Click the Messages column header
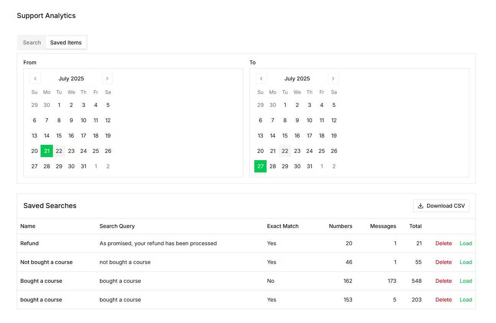The height and width of the screenshot is (323, 496). [x=383, y=226]
